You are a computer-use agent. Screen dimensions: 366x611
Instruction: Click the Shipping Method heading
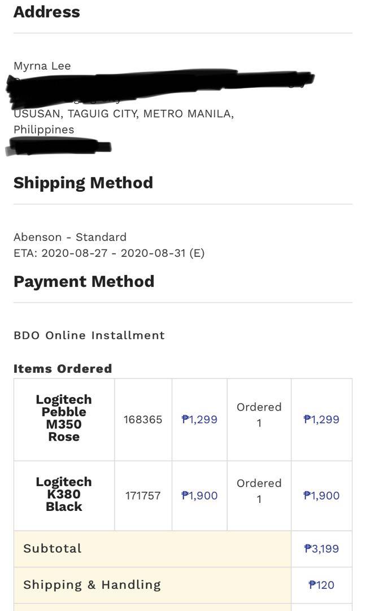click(x=83, y=183)
